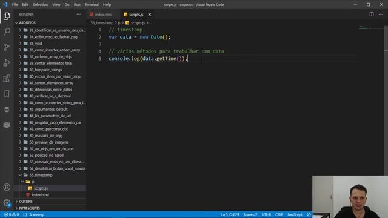
Task: Open the database view icon
Action: 7,109
